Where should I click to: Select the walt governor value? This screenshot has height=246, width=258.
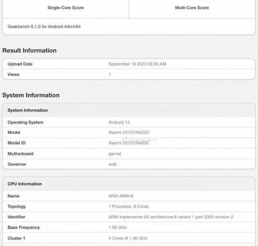tap(112, 164)
